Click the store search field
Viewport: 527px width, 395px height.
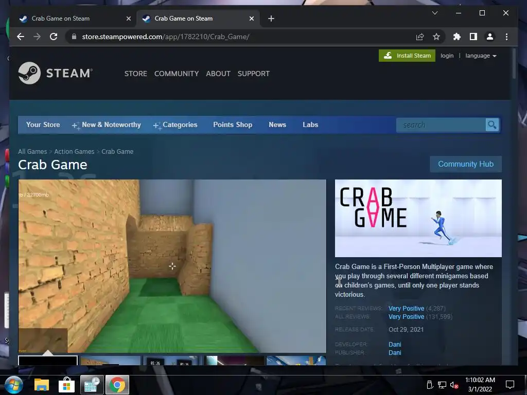click(x=441, y=125)
